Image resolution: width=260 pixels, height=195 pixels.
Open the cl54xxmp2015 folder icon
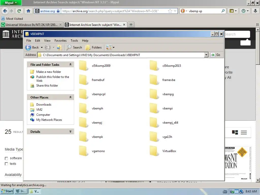[x=154, y=66]
